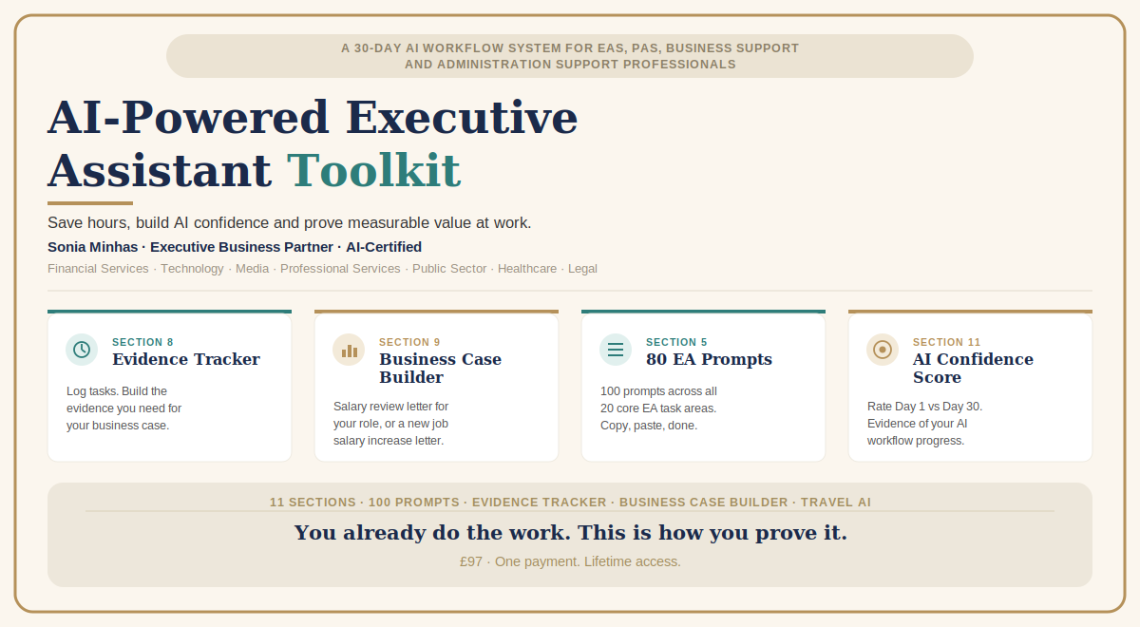Image resolution: width=1140 pixels, height=627 pixels.
Task: Select the AI Confidence Score heading
Action: coord(973,369)
